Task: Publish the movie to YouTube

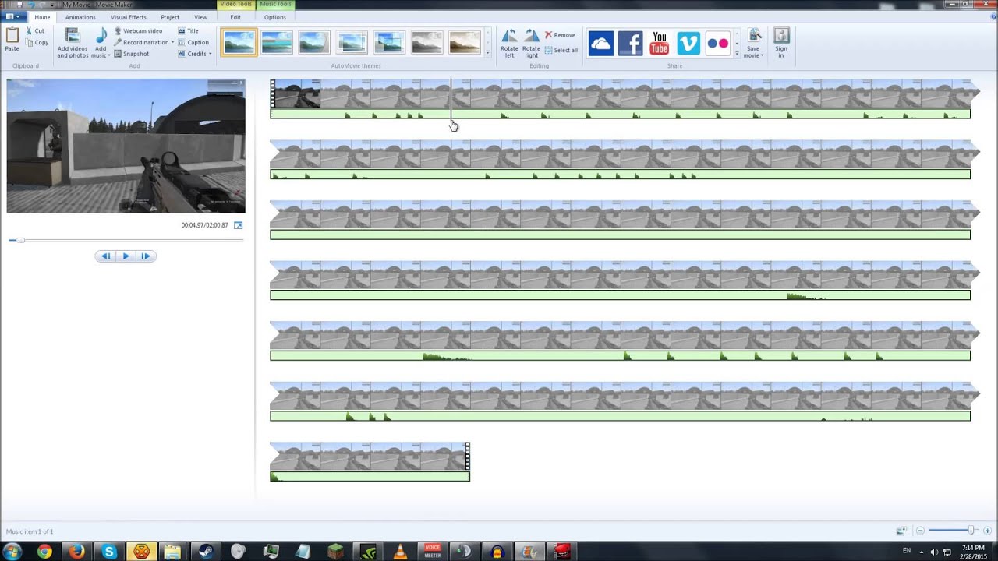Action: tap(660, 44)
